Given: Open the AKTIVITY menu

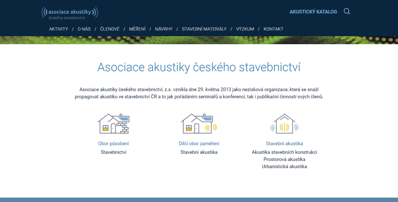Looking at the screenshot, I should 58,29.
